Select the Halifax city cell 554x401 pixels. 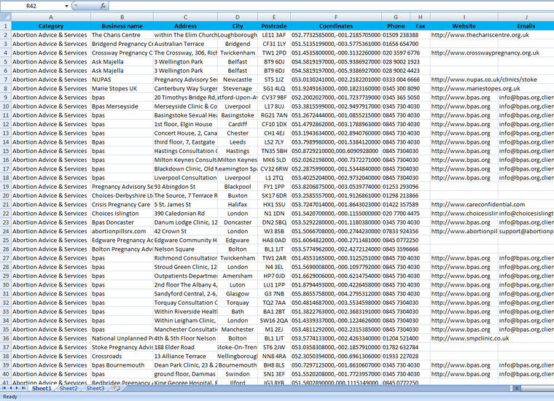click(238, 205)
